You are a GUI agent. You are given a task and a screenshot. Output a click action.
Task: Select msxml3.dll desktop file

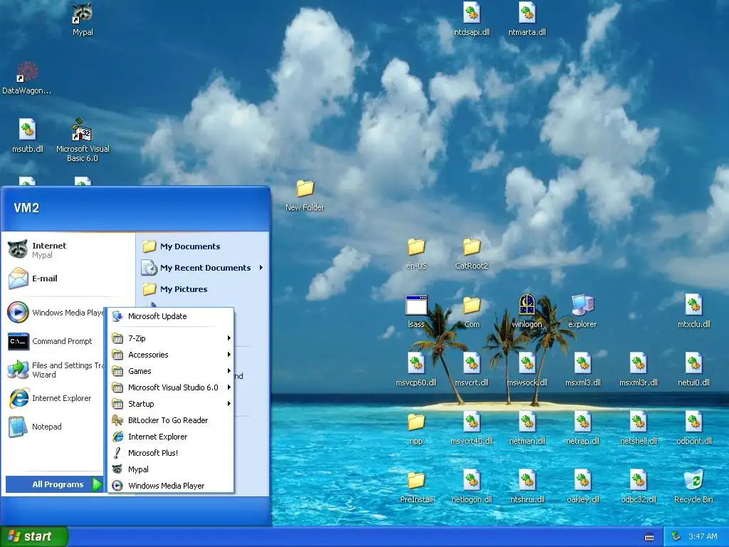coord(582,370)
